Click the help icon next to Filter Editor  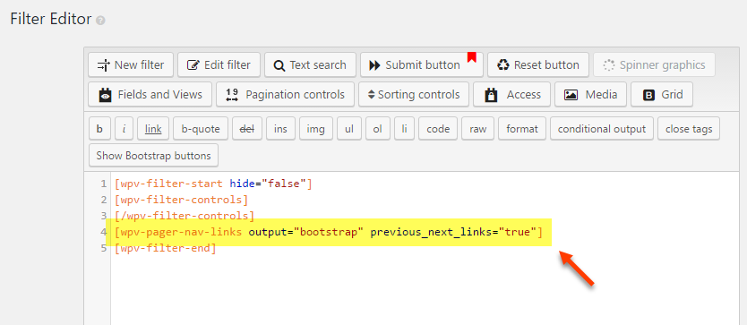[x=100, y=21]
